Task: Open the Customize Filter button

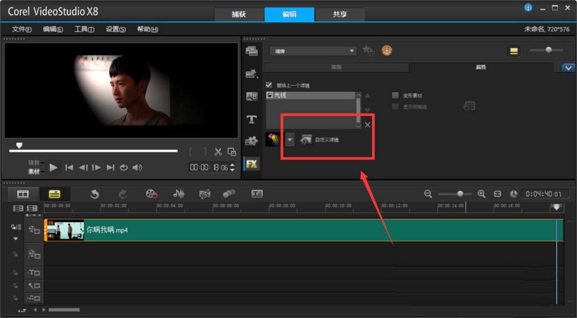Action: coord(319,139)
